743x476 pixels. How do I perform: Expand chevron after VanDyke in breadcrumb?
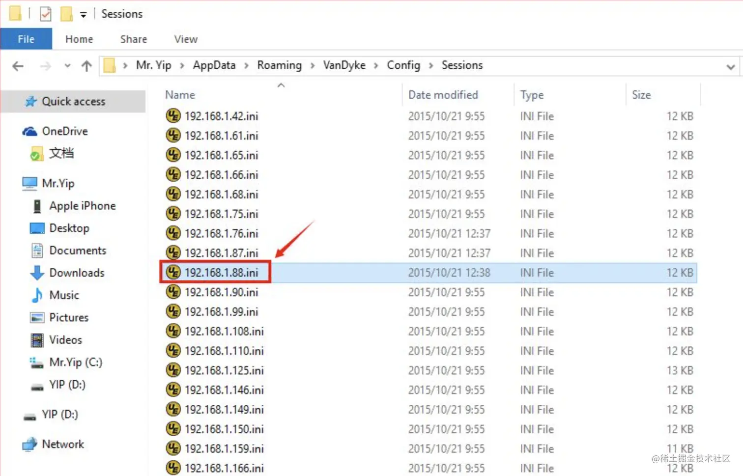376,66
